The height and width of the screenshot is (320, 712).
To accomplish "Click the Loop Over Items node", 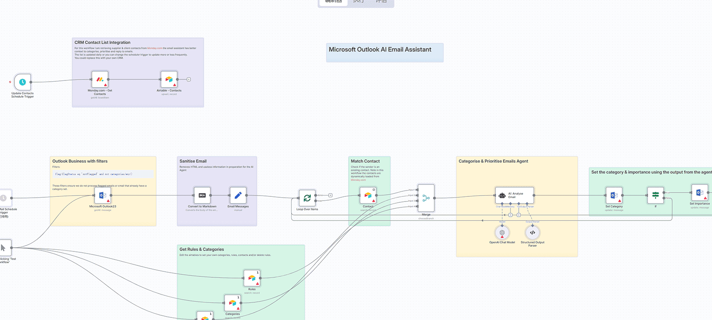I will pyautogui.click(x=307, y=198).
